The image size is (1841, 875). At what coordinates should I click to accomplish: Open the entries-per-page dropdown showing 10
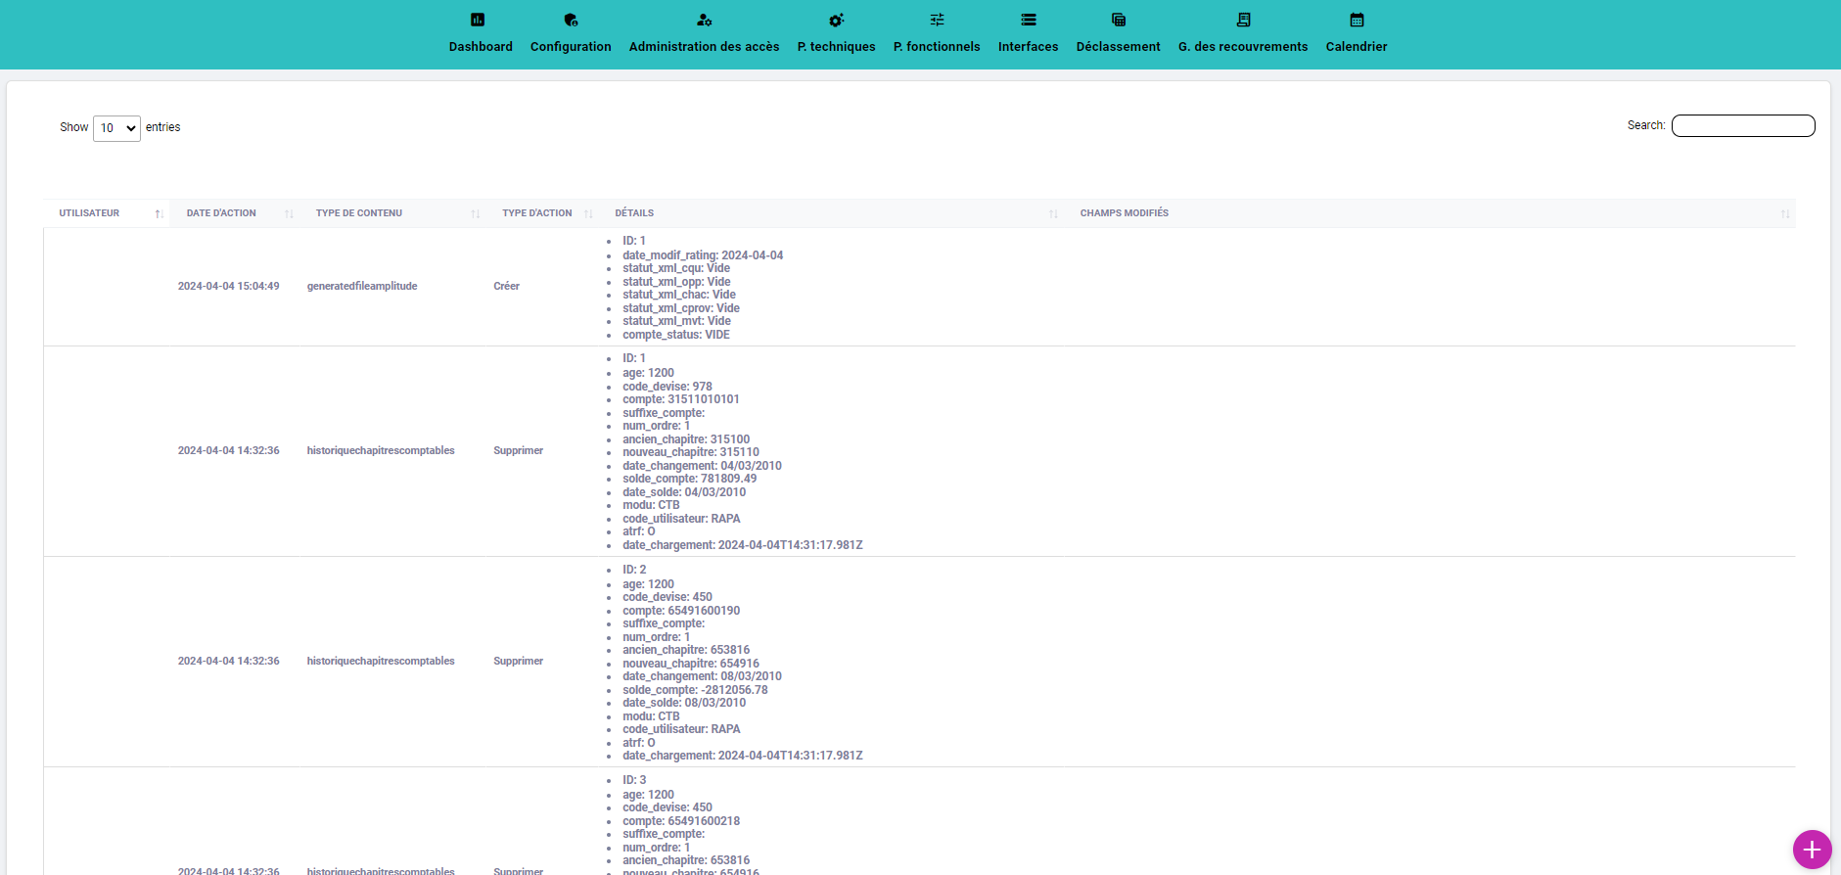(116, 128)
